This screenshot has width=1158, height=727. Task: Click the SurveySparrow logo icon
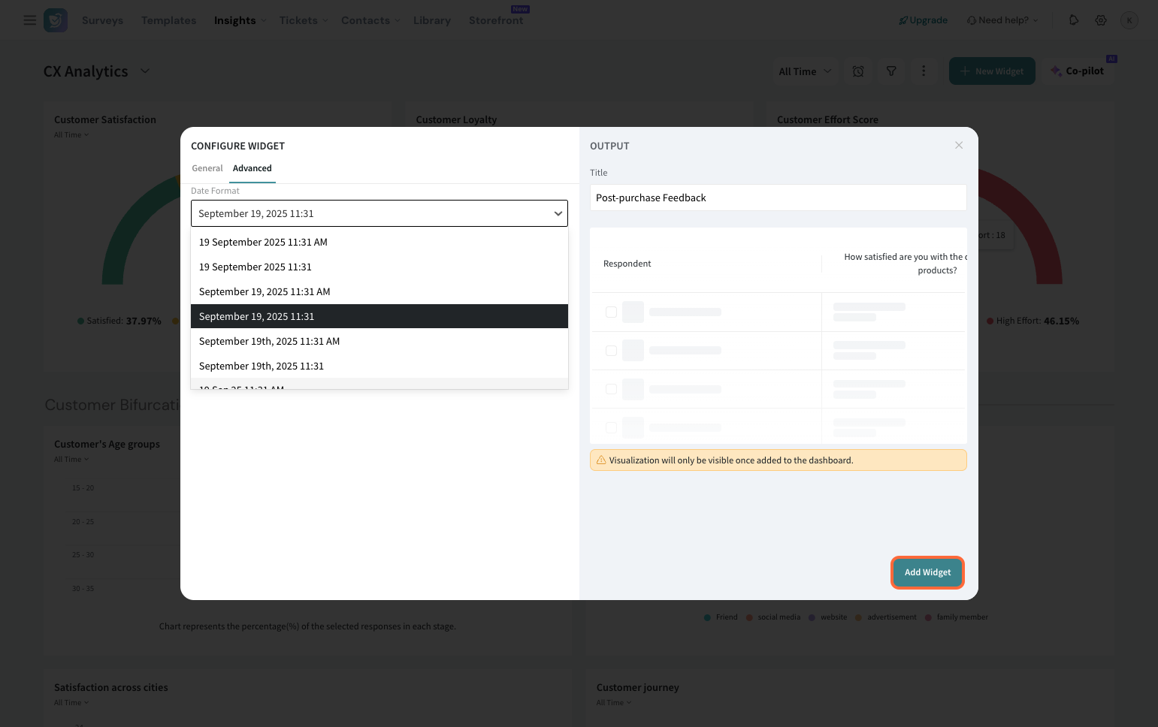click(56, 20)
